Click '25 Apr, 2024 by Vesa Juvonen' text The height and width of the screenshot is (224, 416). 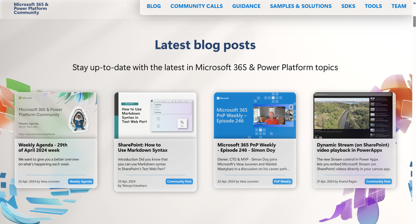39,182
